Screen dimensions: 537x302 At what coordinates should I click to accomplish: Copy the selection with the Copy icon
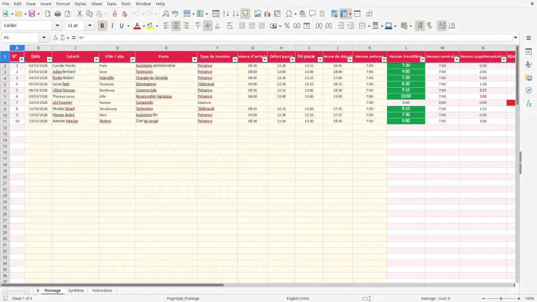coord(89,14)
